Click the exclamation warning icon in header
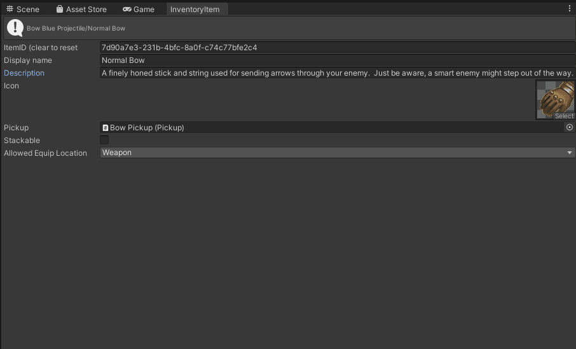 tap(15, 28)
